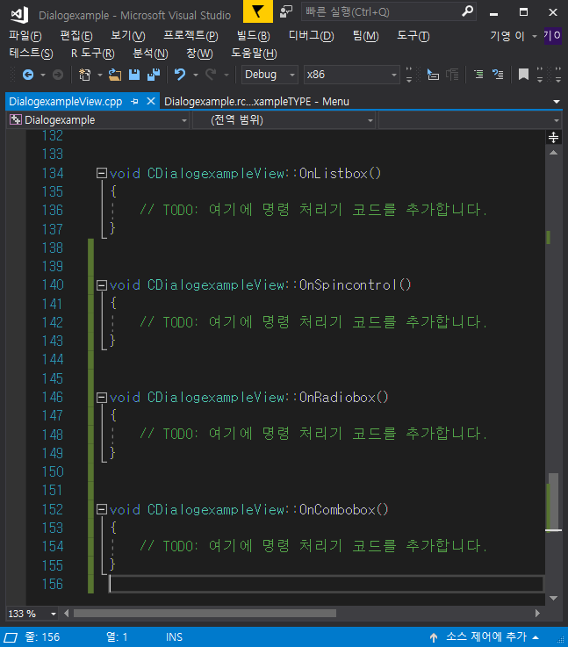Click the new project icon
Viewport: 568px width, 647px height.
click(84, 75)
